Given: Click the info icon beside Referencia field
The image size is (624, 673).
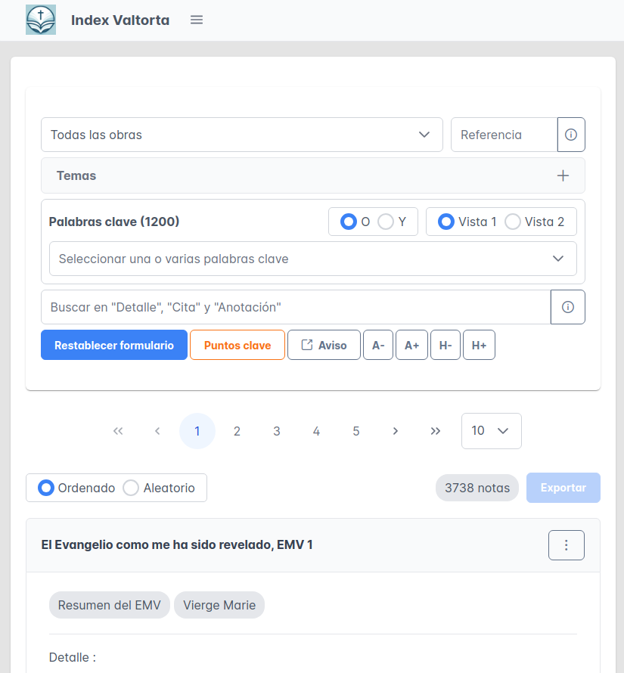Looking at the screenshot, I should pyautogui.click(x=571, y=135).
